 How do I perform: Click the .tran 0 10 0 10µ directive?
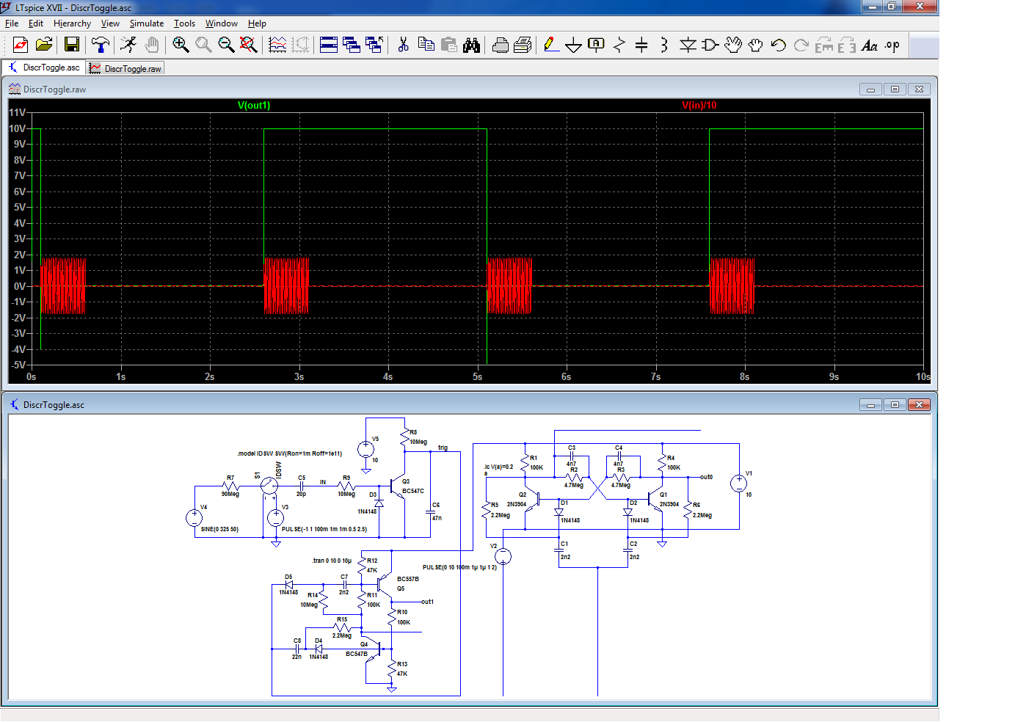(x=332, y=561)
